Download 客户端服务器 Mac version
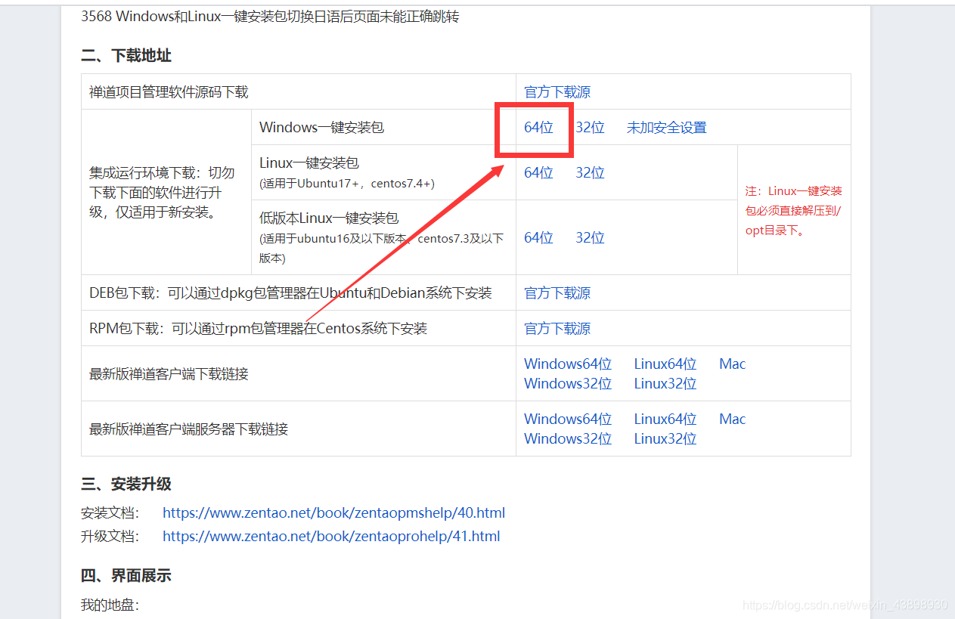The image size is (955, 619). pyautogui.click(x=732, y=419)
